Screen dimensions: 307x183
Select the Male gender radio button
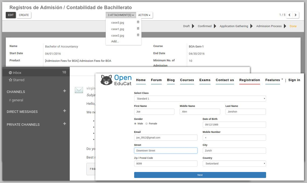[x=135, y=124]
